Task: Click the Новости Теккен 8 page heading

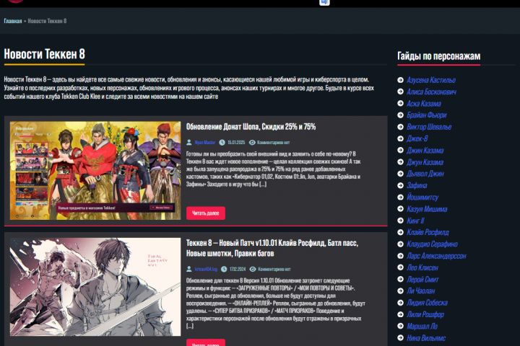Action: point(45,54)
